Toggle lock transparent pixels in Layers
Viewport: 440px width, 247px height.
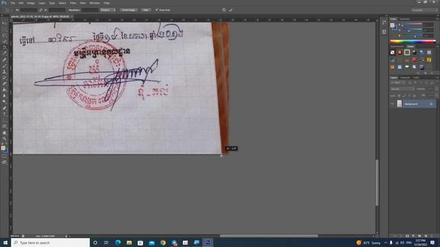tap(399, 96)
